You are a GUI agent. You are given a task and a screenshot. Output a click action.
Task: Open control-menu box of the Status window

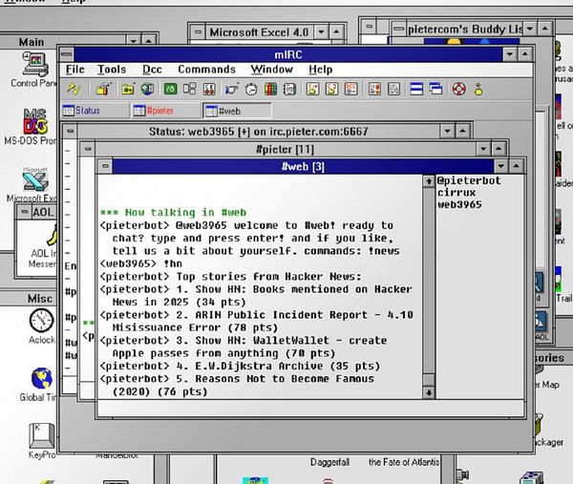70,132
